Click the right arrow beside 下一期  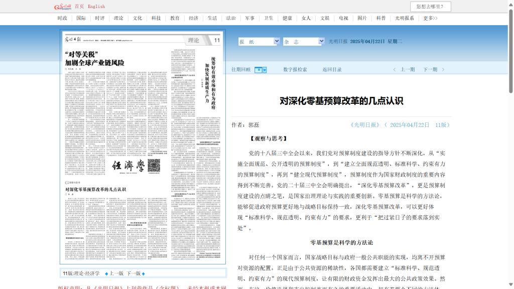click(x=443, y=70)
